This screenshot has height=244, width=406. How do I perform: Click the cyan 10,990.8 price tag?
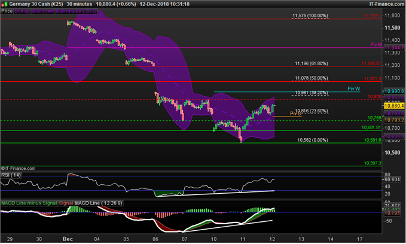coord(394,91)
